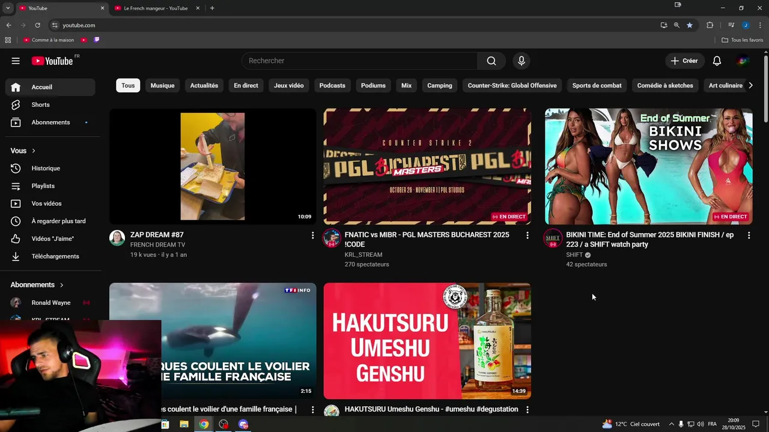Image resolution: width=769 pixels, height=432 pixels.
Task: Select the Jeux vidéo filter chip
Action: coord(289,86)
